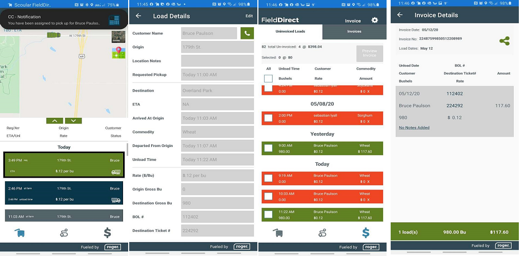Share the invoice using the share icon
The height and width of the screenshot is (256, 525).
(x=504, y=41)
